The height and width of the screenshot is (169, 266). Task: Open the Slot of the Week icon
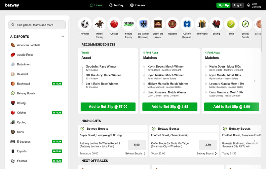158,24
